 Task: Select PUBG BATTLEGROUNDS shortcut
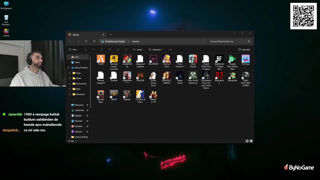point(245,79)
